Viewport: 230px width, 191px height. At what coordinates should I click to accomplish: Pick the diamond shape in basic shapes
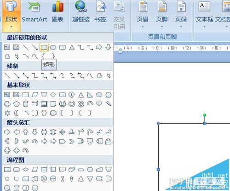point(53,95)
